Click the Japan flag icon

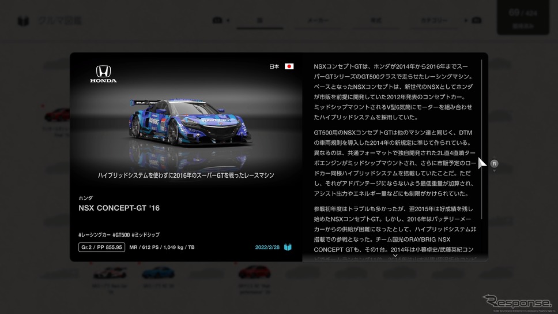coord(289,66)
